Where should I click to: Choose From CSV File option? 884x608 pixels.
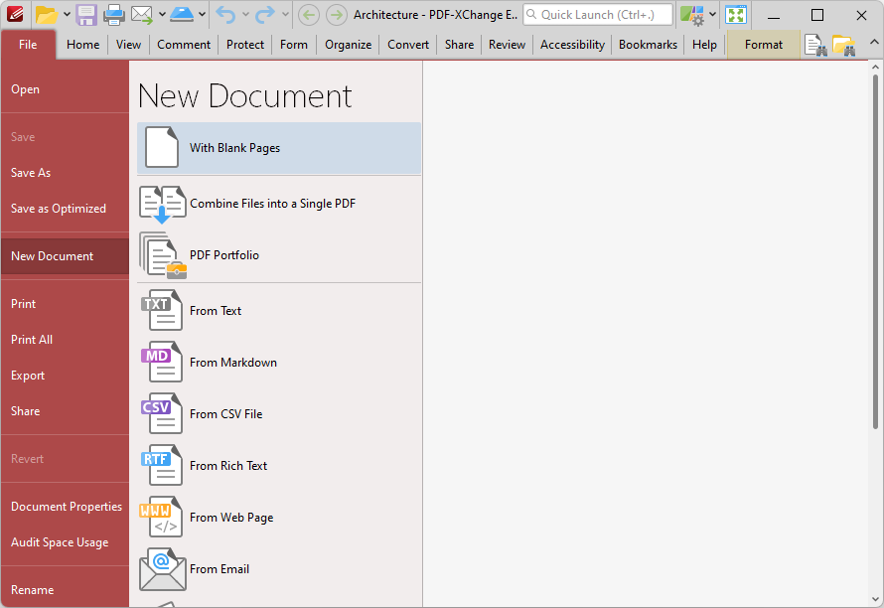coord(225,414)
